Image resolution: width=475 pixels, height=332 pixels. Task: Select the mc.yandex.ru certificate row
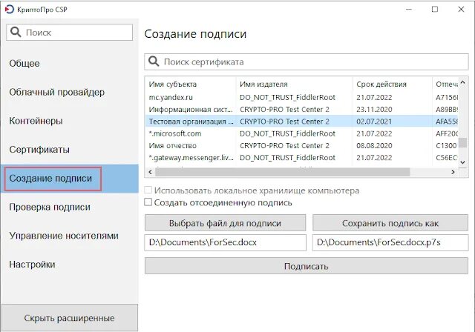(301, 98)
